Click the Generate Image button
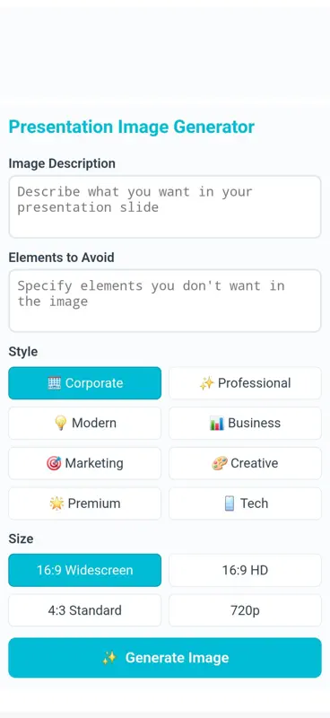The height and width of the screenshot is (718, 330). click(165, 658)
